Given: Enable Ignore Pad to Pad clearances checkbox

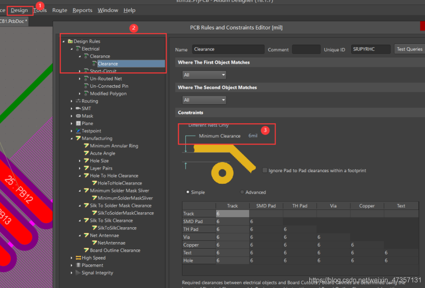Looking at the screenshot, I should (x=265, y=170).
